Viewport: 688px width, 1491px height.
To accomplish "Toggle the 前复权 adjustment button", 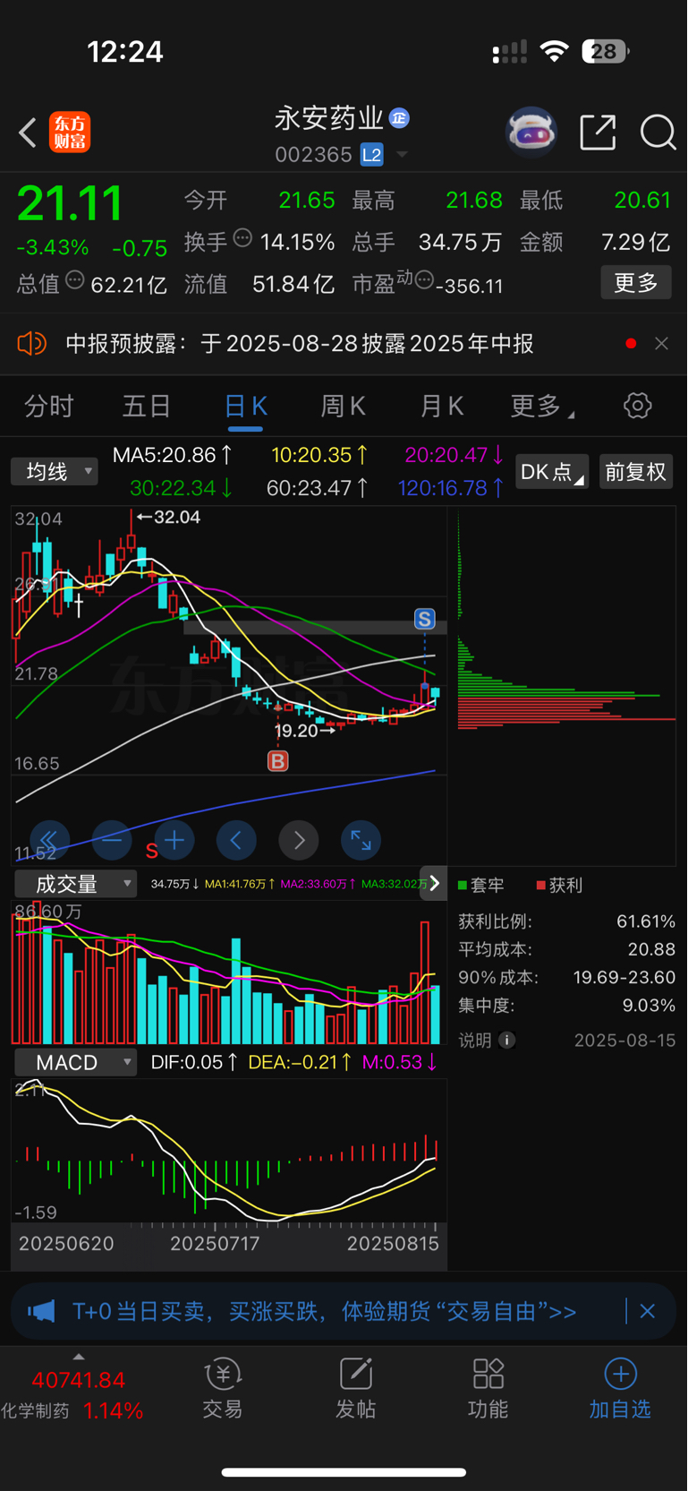I will pos(636,472).
